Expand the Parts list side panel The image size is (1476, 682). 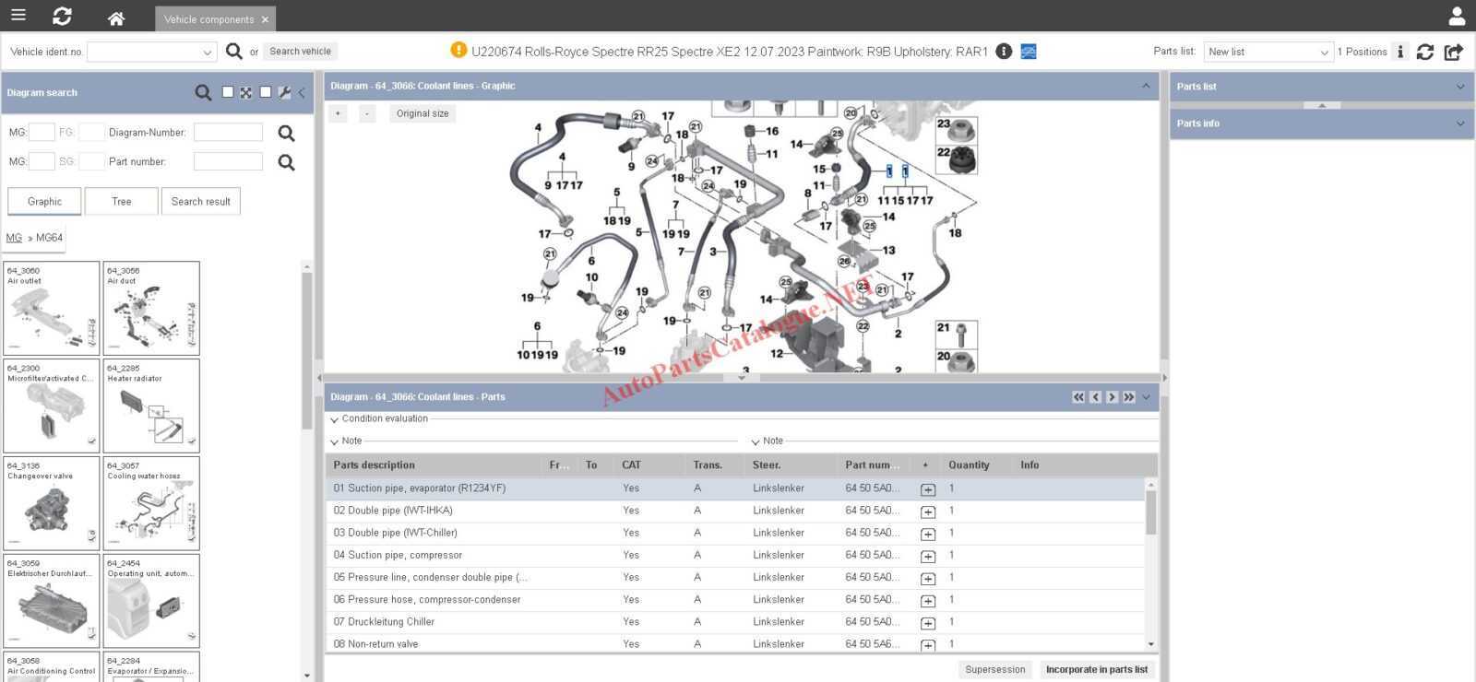(1459, 87)
